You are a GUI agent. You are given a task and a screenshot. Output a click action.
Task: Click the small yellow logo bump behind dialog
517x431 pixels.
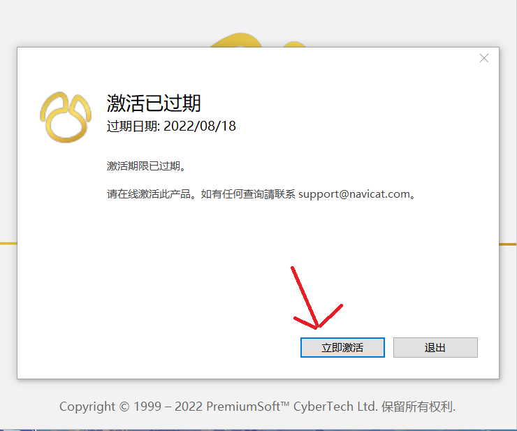coord(294,44)
